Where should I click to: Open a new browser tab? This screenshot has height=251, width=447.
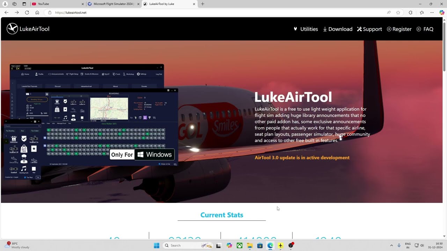203,4
